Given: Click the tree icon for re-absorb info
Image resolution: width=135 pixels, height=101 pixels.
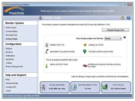Looking at the screenshot, I should click(x=85, y=51).
